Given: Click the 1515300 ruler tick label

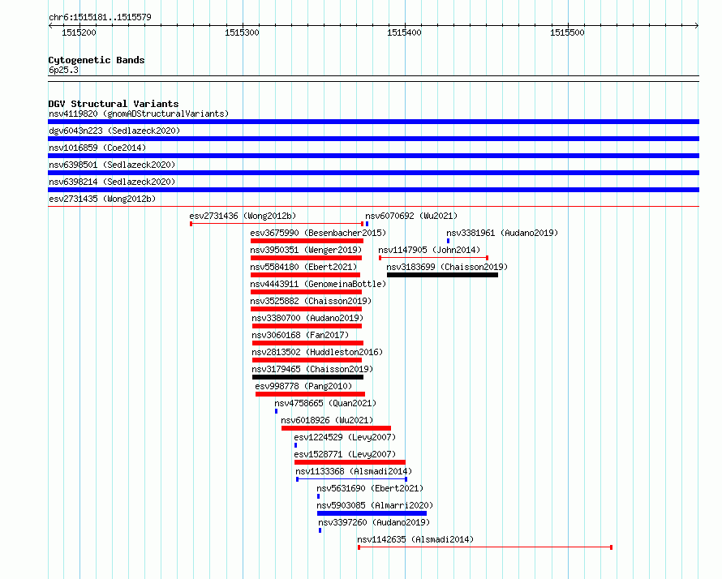Looking at the screenshot, I should [x=242, y=32].
